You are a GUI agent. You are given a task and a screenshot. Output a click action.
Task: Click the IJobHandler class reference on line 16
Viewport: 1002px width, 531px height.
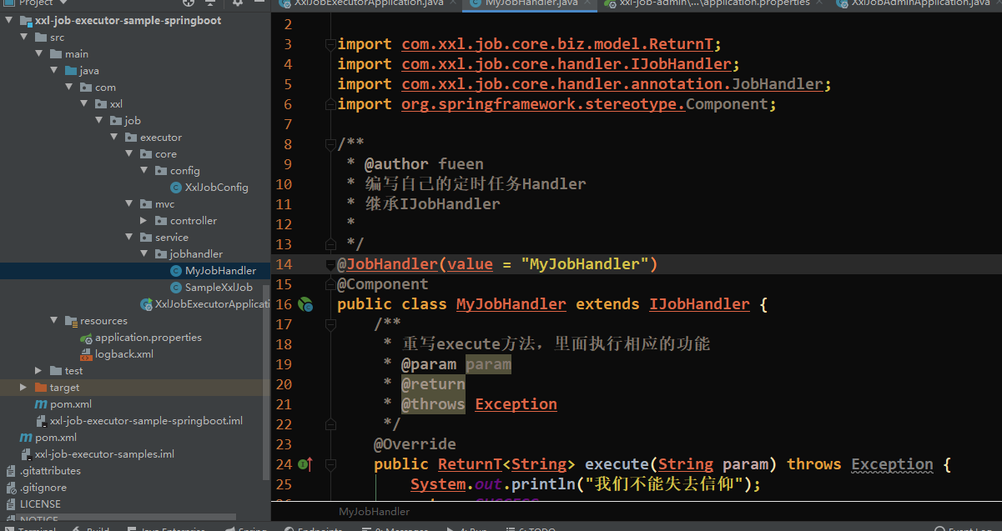tap(699, 304)
